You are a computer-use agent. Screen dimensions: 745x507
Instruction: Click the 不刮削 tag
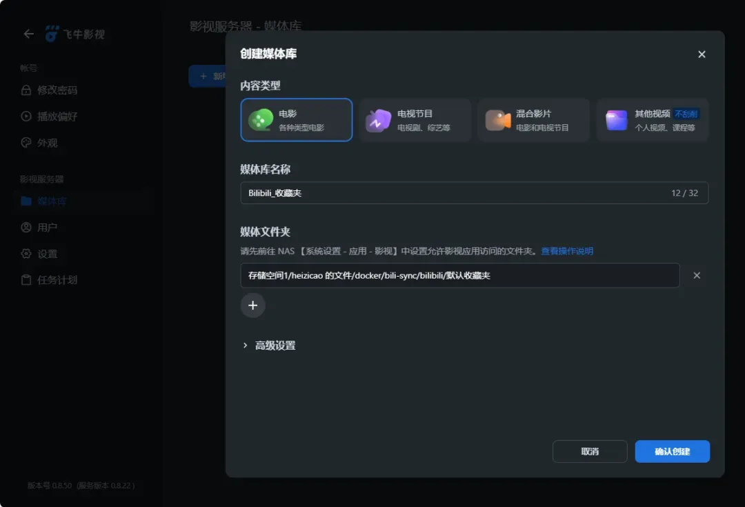(686, 114)
